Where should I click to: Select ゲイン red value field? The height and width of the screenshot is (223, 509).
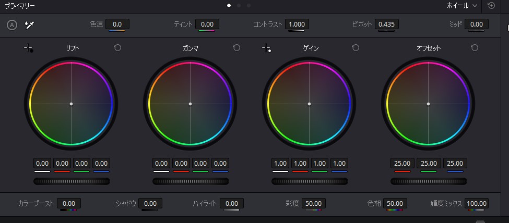click(x=300, y=164)
